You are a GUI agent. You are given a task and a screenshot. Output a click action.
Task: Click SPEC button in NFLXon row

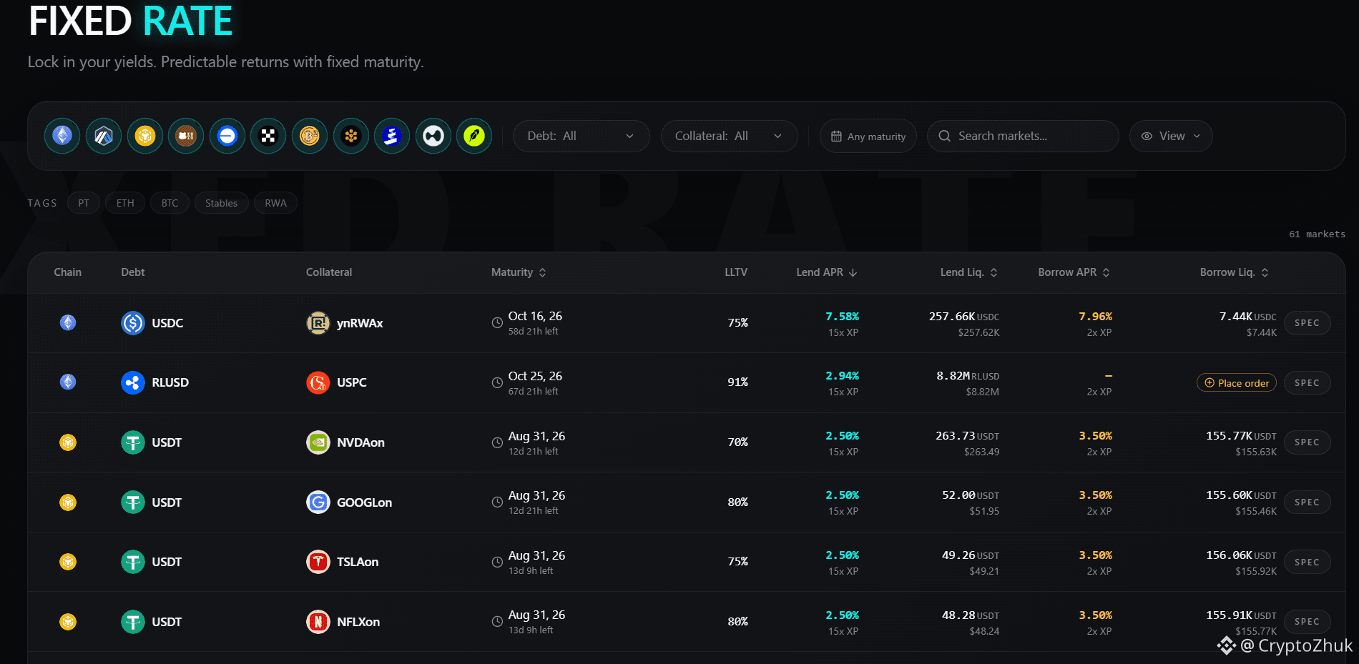(1307, 622)
